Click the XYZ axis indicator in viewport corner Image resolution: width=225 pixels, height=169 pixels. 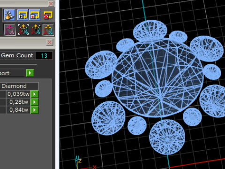click(x=85, y=162)
